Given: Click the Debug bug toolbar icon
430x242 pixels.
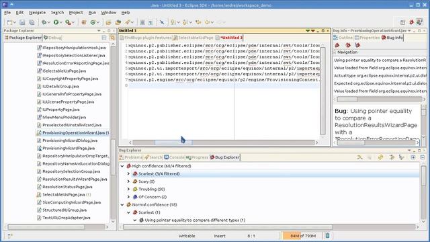Looking at the screenshot, I should [x=44, y=22].
